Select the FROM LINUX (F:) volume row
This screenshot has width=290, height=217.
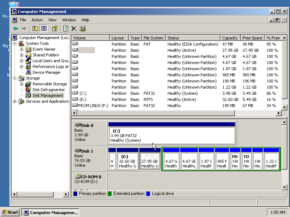coord(177,106)
